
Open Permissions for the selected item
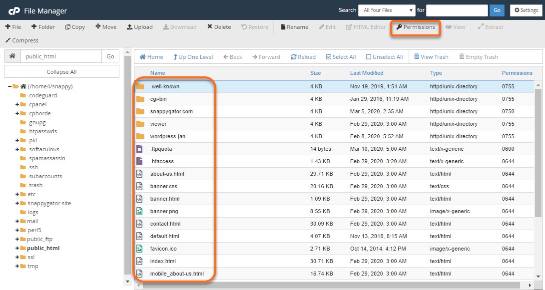pos(416,27)
